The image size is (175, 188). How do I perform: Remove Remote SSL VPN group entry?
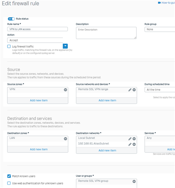pos(134,181)
